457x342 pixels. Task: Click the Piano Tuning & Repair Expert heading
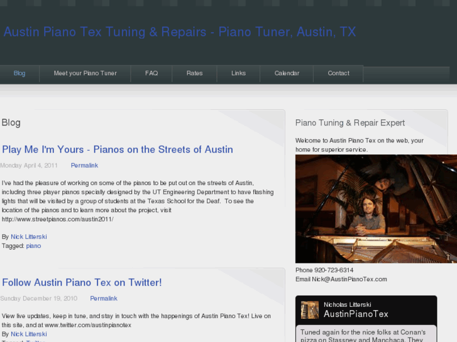tap(350, 122)
